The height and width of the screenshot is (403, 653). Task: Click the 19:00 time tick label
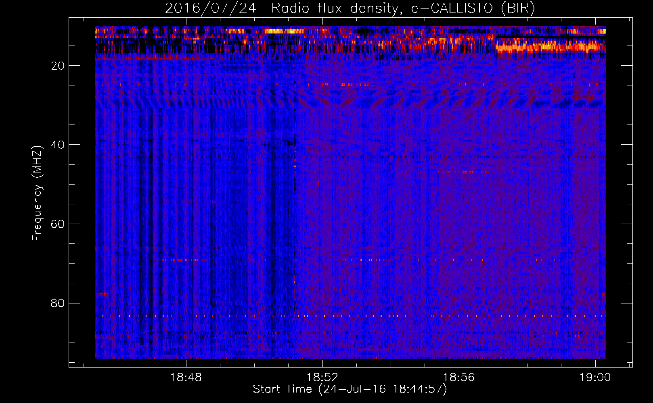point(595,378)
